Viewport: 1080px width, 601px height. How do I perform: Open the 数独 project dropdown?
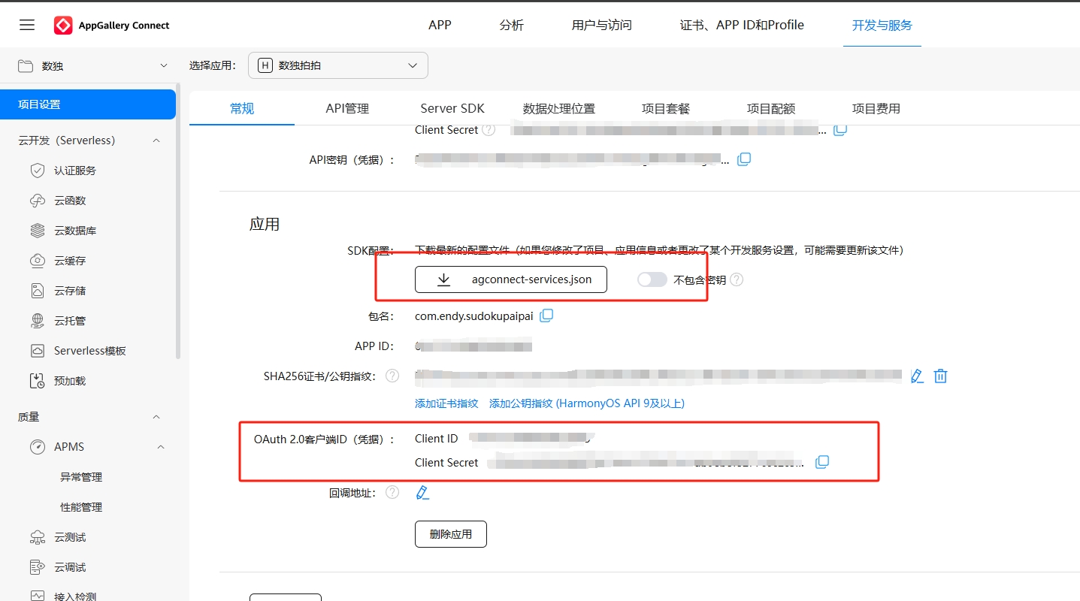(164, 66)
